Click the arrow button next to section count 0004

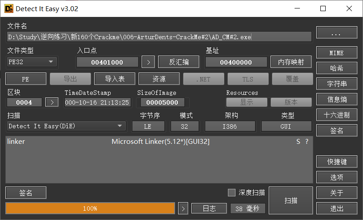(52, 102)
